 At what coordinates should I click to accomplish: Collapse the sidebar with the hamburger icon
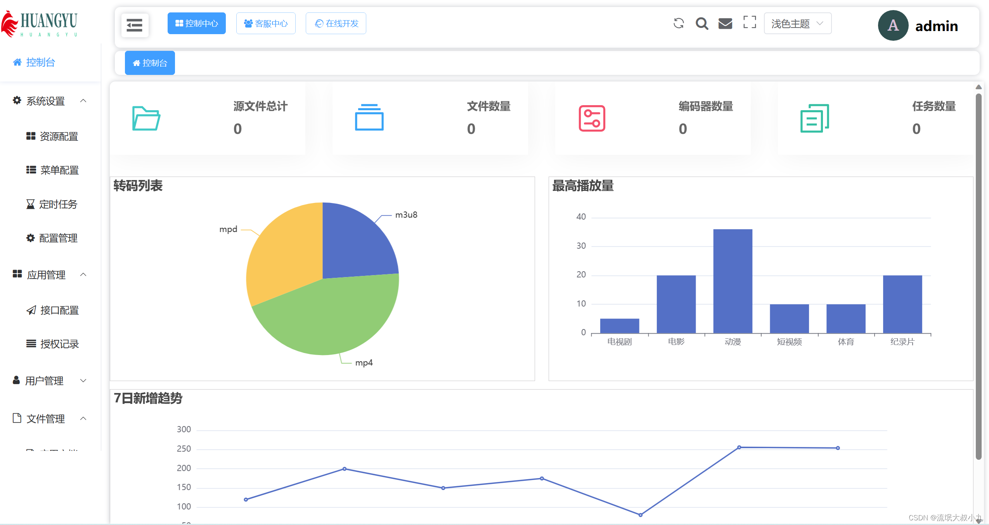tap(134, 24)
